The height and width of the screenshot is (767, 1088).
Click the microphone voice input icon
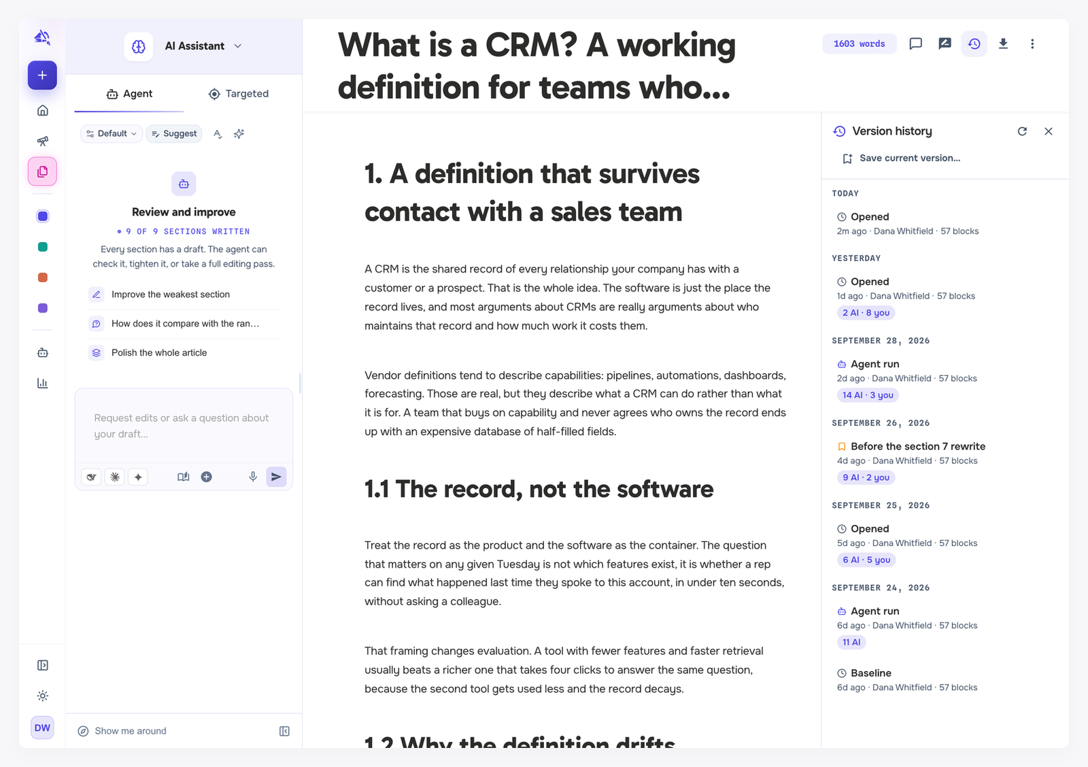coord(253,477)
